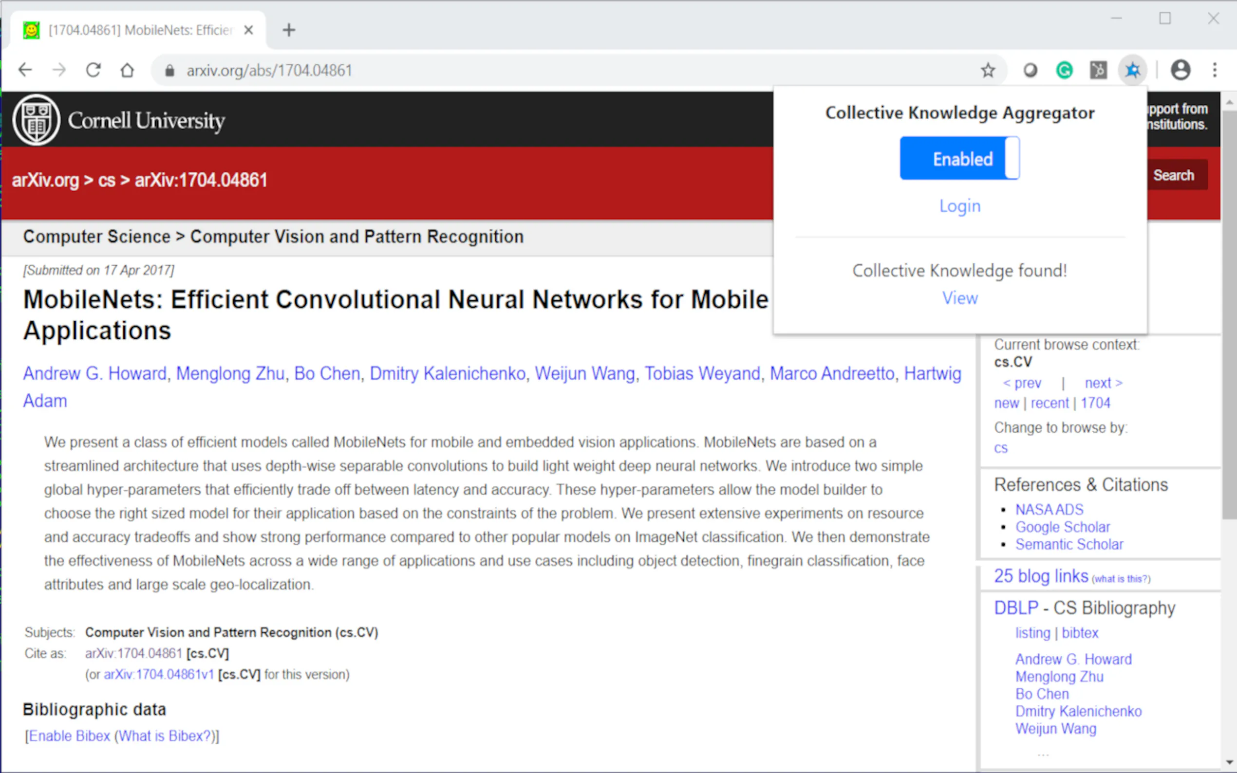
Task: Click the 'what is this?' link
Action: click(1122, 579)
